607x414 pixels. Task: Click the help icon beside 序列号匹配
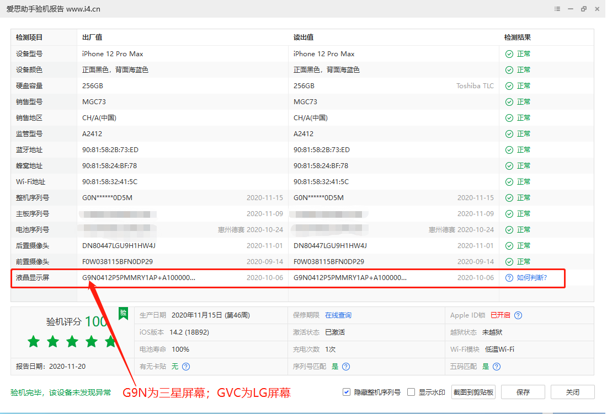pos(346,367)
